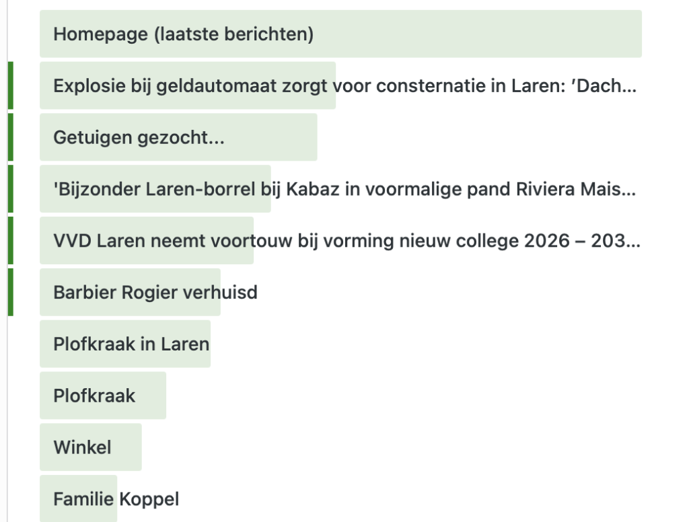Click green marker beside the Explosie article
This screenshot has width=689, height=522.
pyautogui.click(x=10, y=85)
